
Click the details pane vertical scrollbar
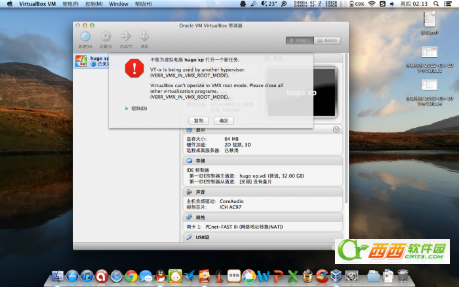pyautogui.click(x=346, y=128)
